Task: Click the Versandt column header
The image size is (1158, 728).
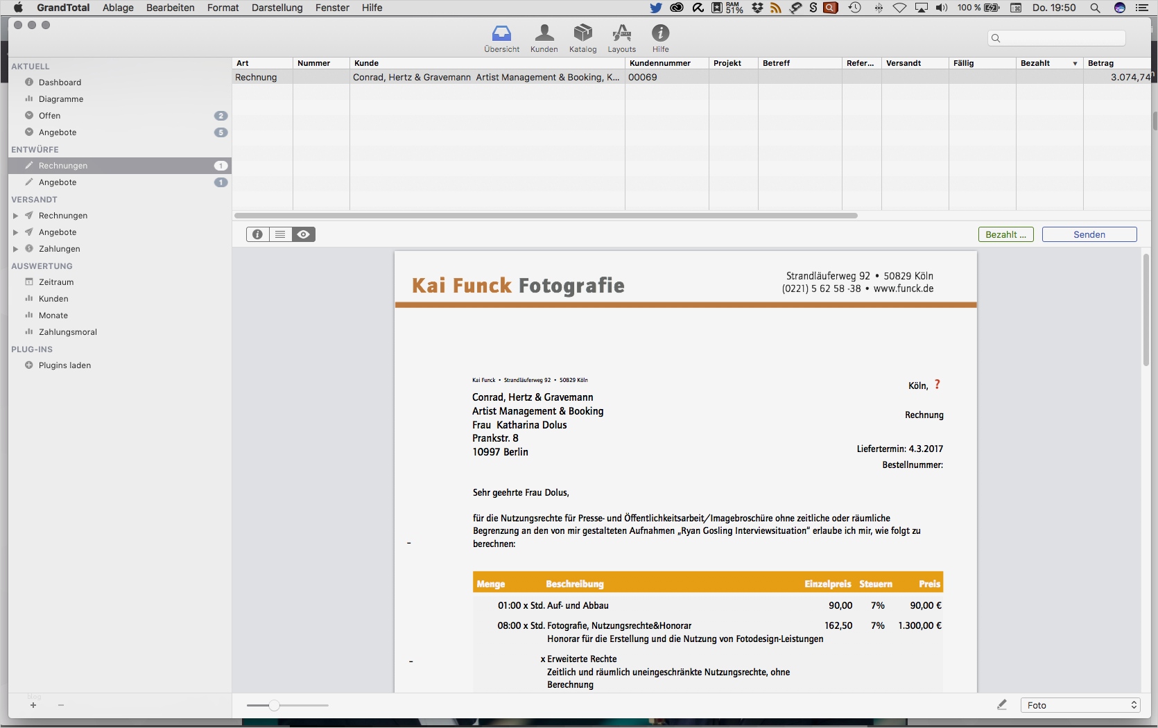Action: coord(915,63)
